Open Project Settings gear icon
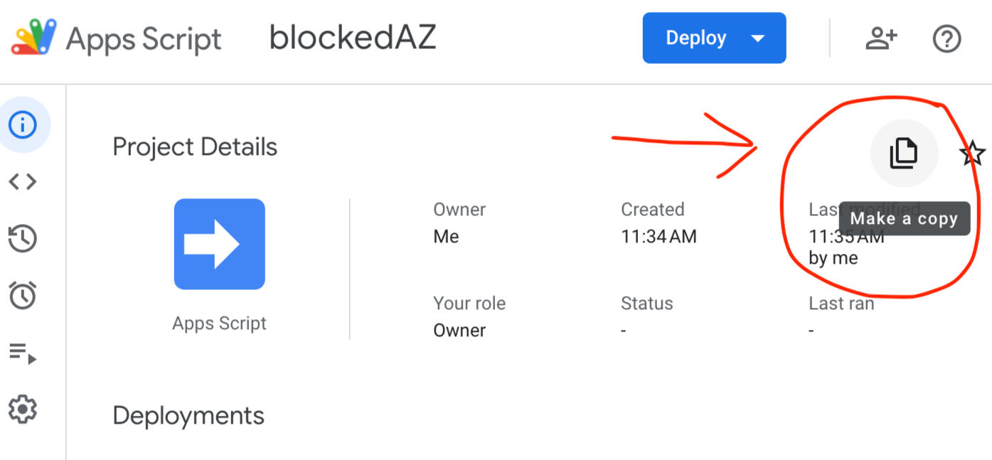 point(23,410)
